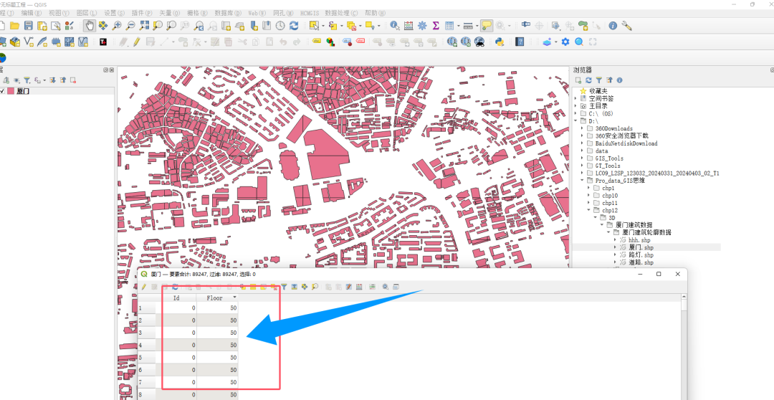
Task: Click the globe with binoculars icon
Action: (x=479, y=42)
